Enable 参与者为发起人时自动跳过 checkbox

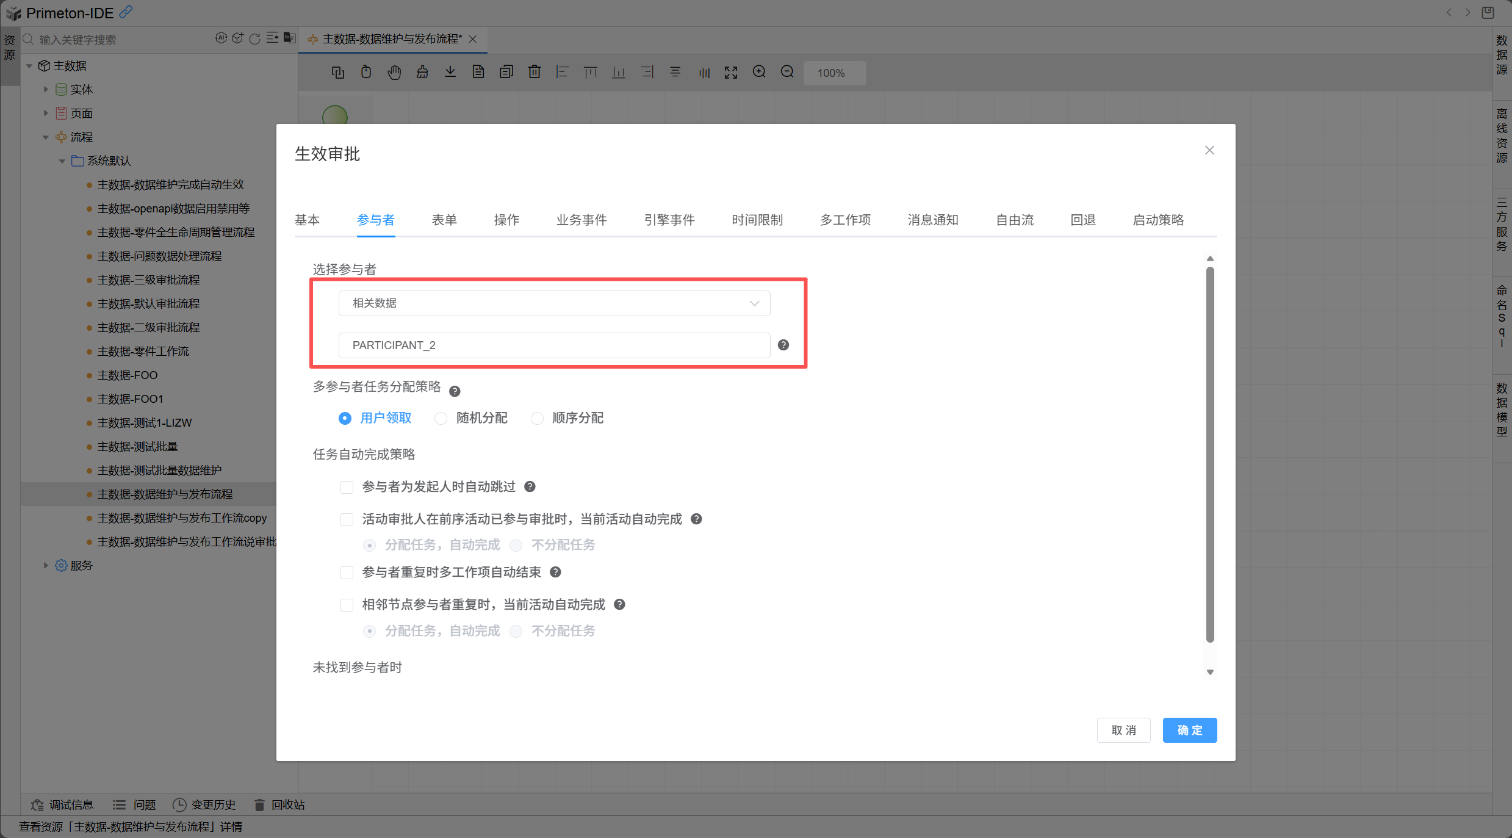347,487
